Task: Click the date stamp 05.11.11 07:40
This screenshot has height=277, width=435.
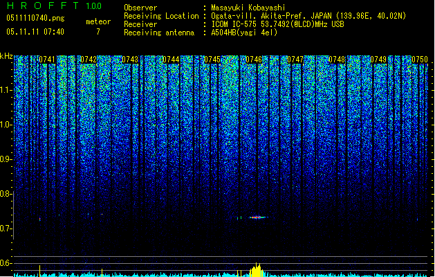Action: tap(35, 32)
